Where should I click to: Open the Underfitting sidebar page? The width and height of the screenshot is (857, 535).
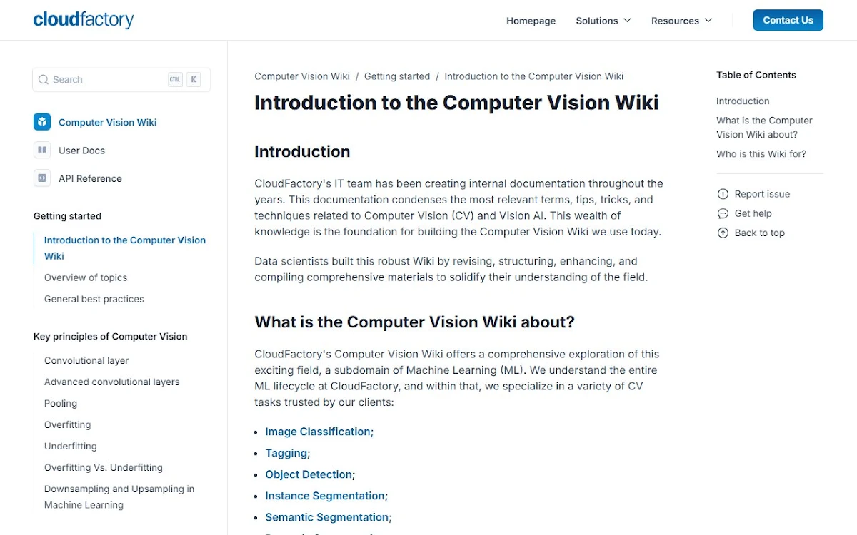tap(71, 447)
